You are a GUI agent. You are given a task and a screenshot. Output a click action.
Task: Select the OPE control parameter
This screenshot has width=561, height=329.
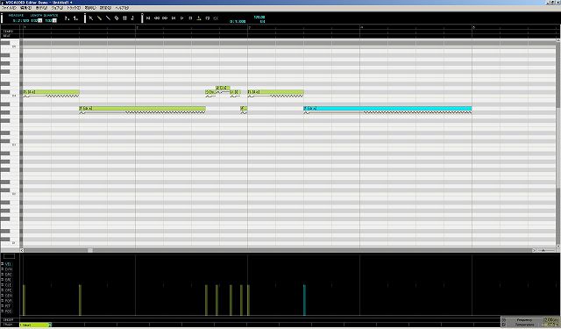click(x=8, y=290)
